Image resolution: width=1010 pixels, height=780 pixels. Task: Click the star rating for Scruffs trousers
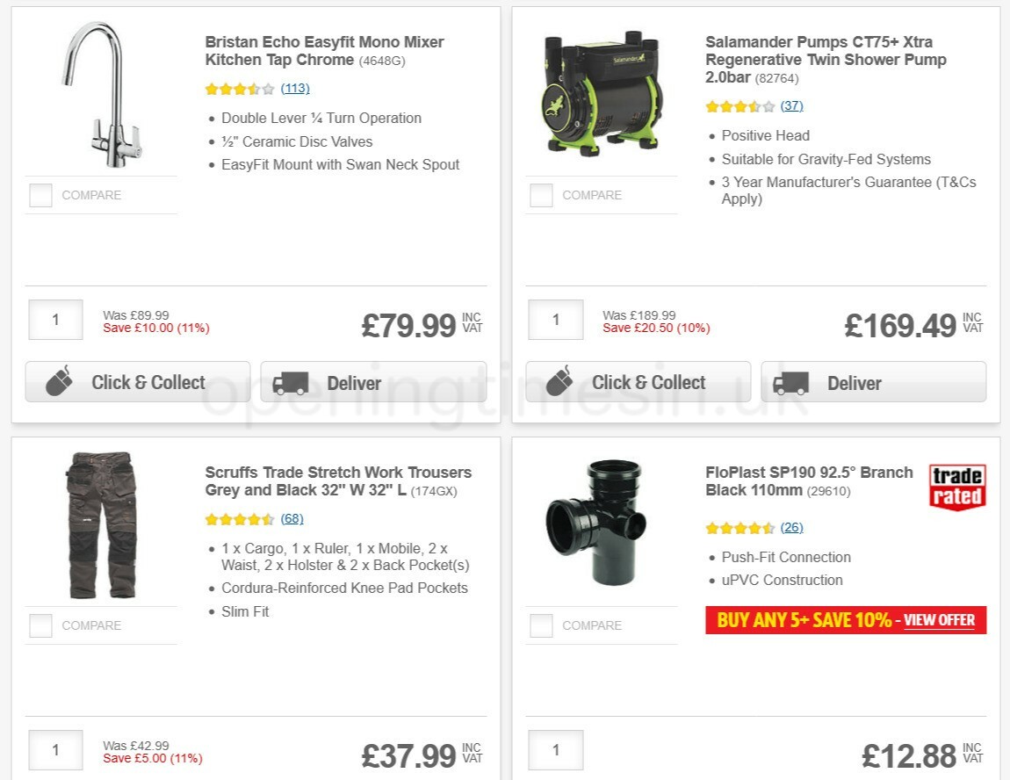coord(242,519)
